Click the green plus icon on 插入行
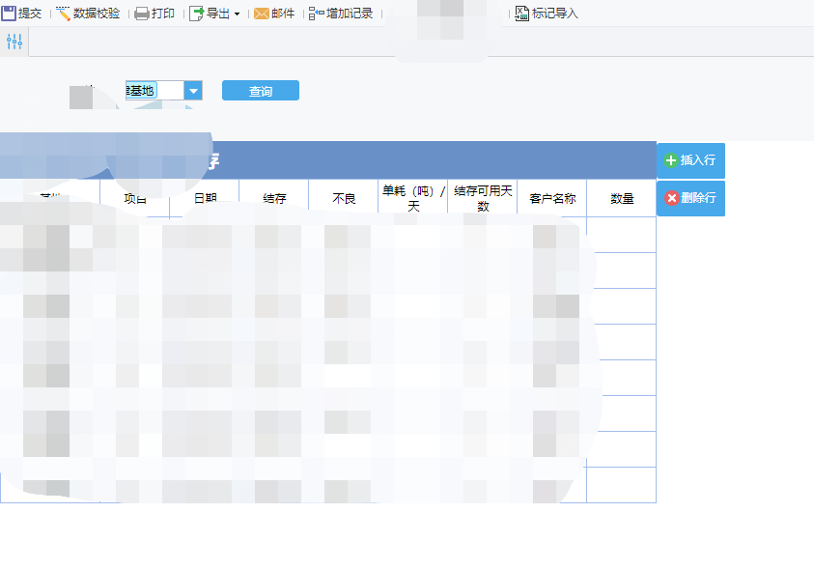Image resolution: width=814 pixels, height=570 pixels. pos(671,160)
